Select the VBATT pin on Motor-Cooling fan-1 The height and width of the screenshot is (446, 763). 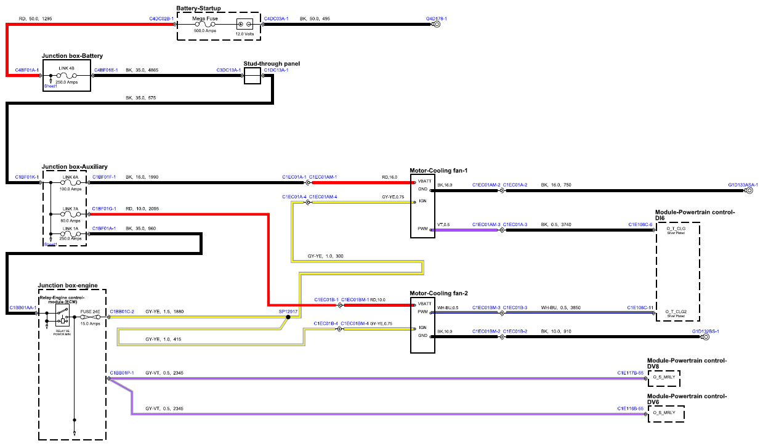(424, 181)
